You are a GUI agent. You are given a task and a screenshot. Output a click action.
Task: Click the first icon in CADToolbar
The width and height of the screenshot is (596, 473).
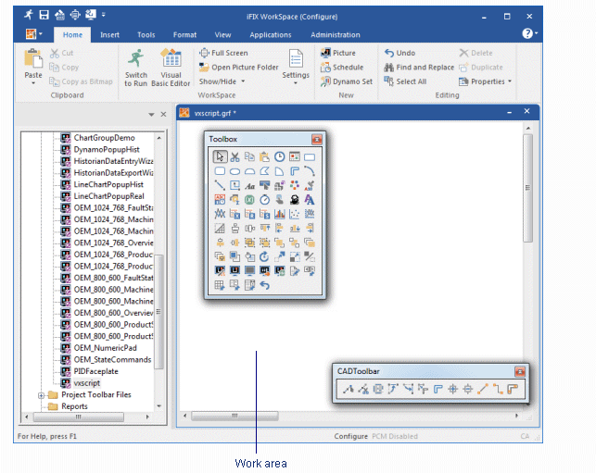[x=349, y=389]
